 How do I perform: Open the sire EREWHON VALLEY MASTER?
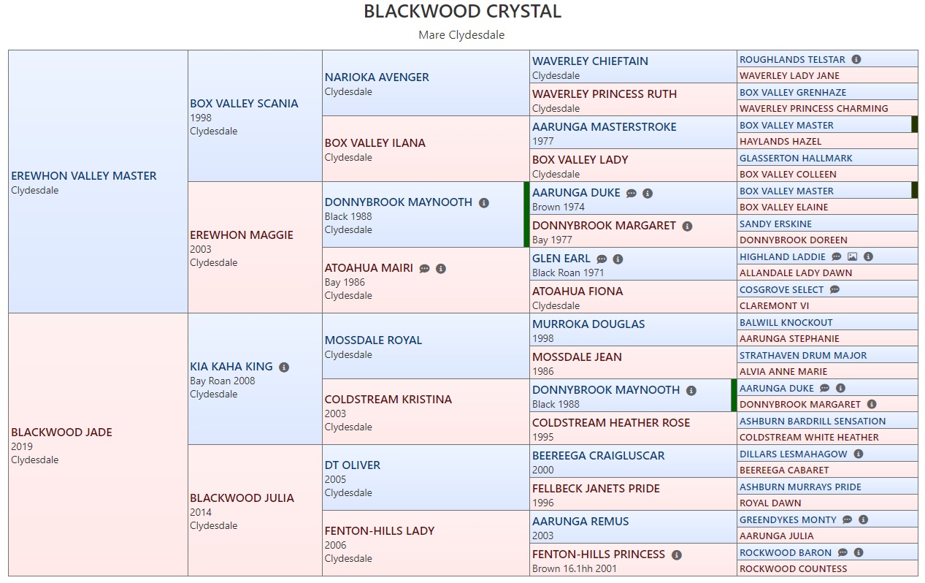(x=84, y=176)
